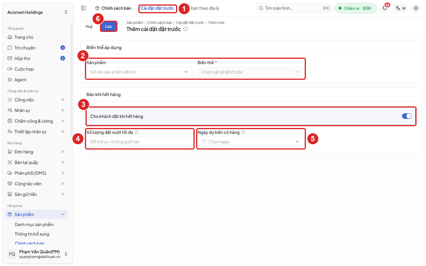Click info icon beside Thêm cài đặt đặt trước

[x=185, y=29]
